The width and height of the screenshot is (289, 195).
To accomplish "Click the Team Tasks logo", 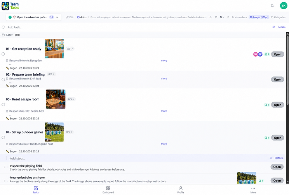I will click(10, 6).
